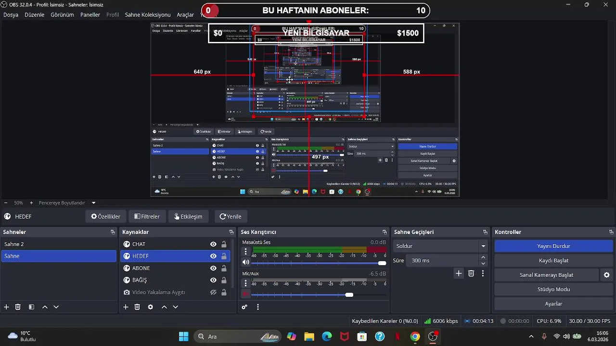Open Ayarlar settings button

tap(553, 304)
